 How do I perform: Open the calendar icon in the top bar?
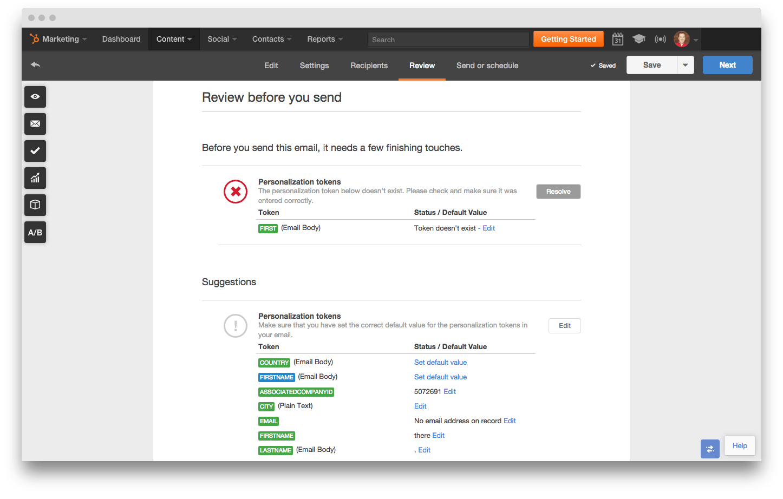point(617,39)
